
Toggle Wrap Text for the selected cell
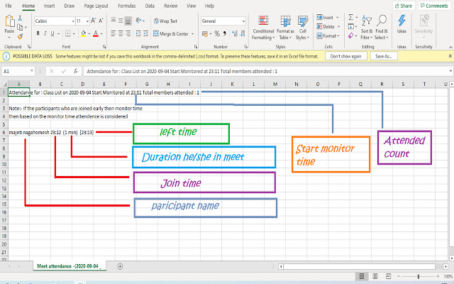tap(166, 22)
